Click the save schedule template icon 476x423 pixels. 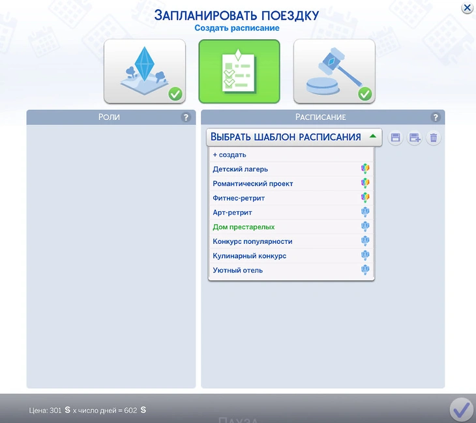tap(395, 138)
